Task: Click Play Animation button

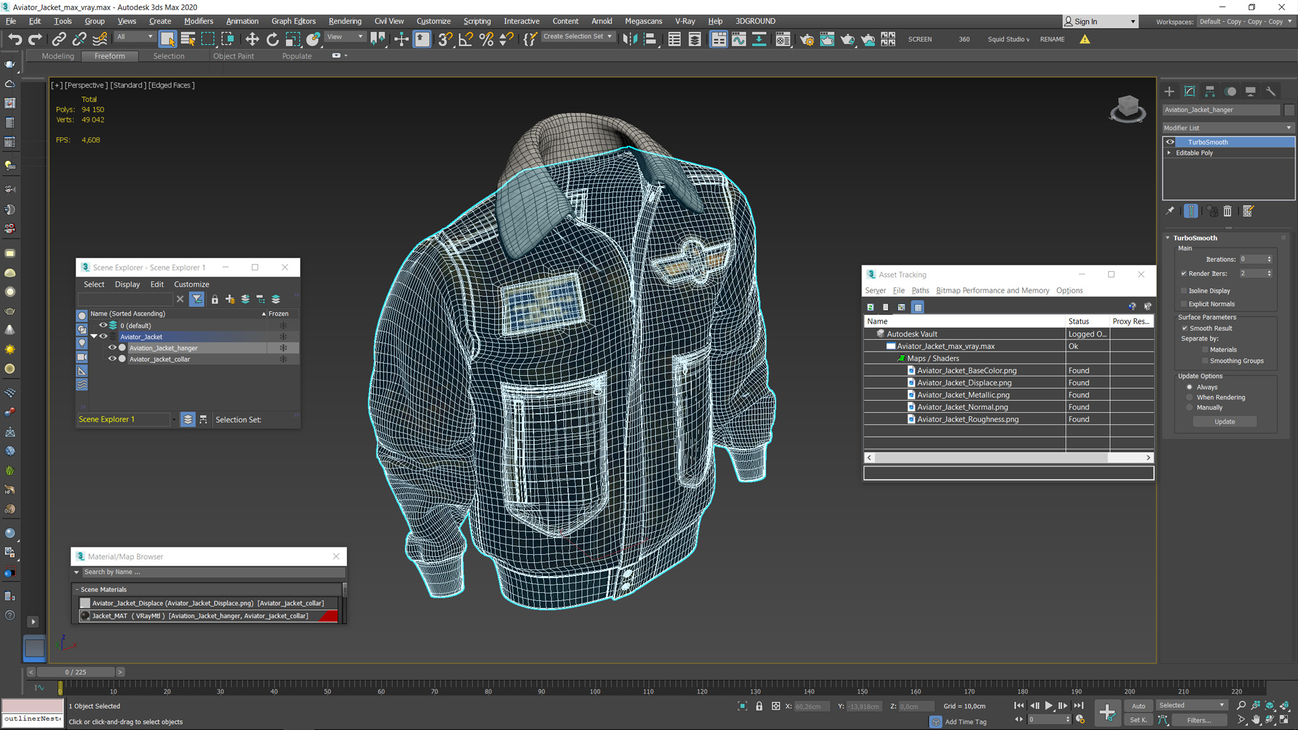Action: (x=1049, y=706)
